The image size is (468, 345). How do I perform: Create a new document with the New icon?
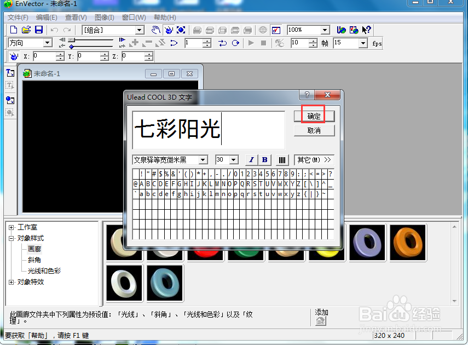tap(14, 30)
